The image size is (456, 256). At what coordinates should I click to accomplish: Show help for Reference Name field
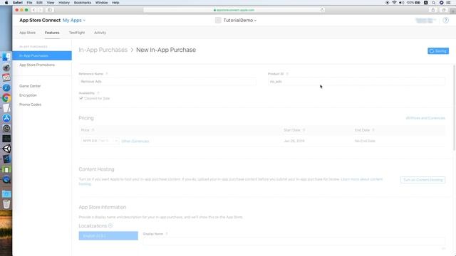pyautogui.click(x=107, y=74)
